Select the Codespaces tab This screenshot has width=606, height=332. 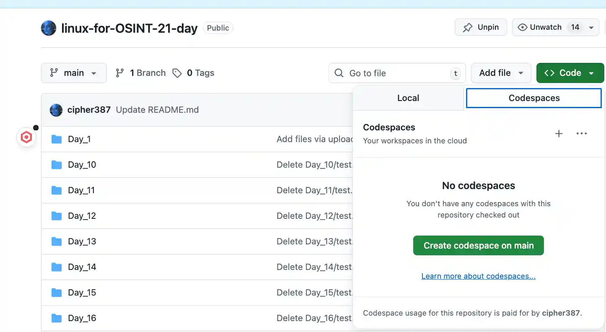[534, 98]
